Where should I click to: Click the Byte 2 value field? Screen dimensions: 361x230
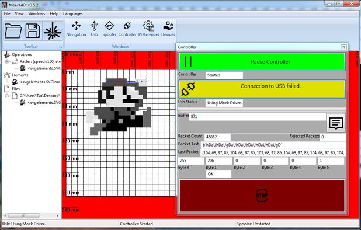[x=247, y=161]
